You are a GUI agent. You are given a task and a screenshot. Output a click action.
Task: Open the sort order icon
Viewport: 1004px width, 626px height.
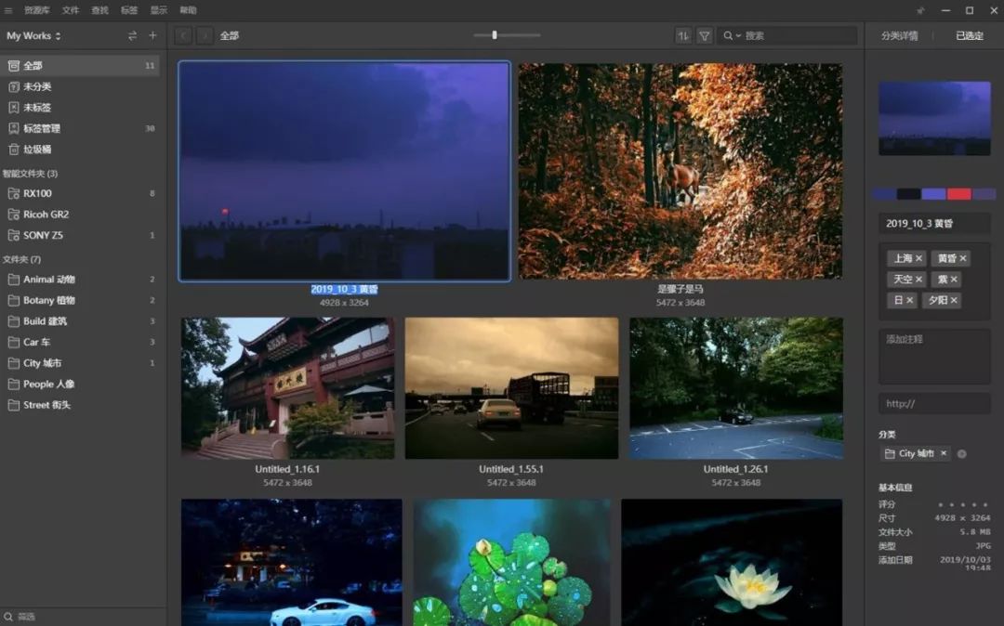[x=683, y=35]
